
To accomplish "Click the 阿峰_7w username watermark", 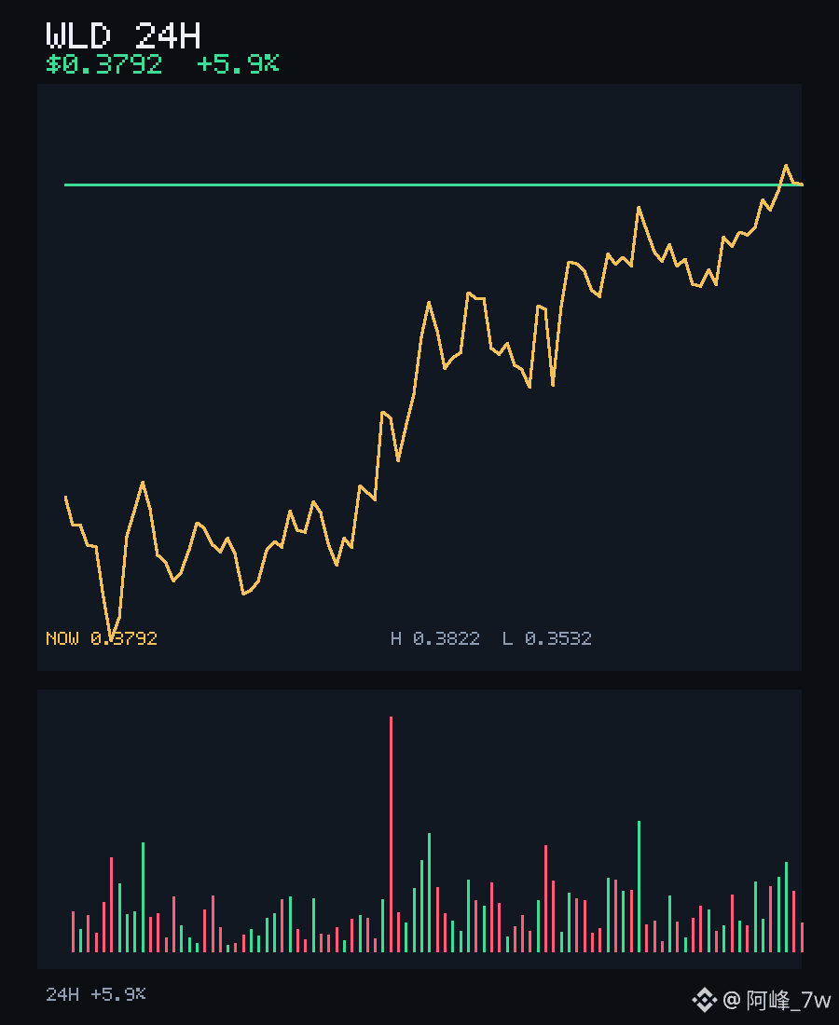I will pos(789,1000).
